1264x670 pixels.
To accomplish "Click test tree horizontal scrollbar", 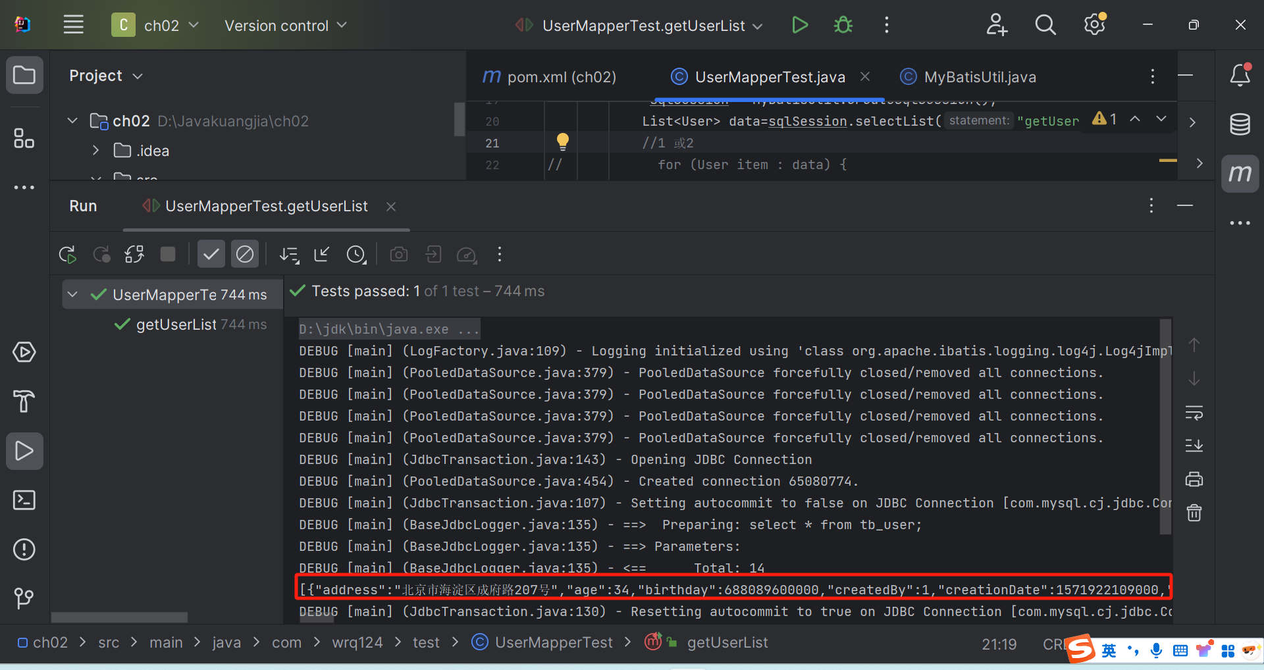I will point(119,617).
